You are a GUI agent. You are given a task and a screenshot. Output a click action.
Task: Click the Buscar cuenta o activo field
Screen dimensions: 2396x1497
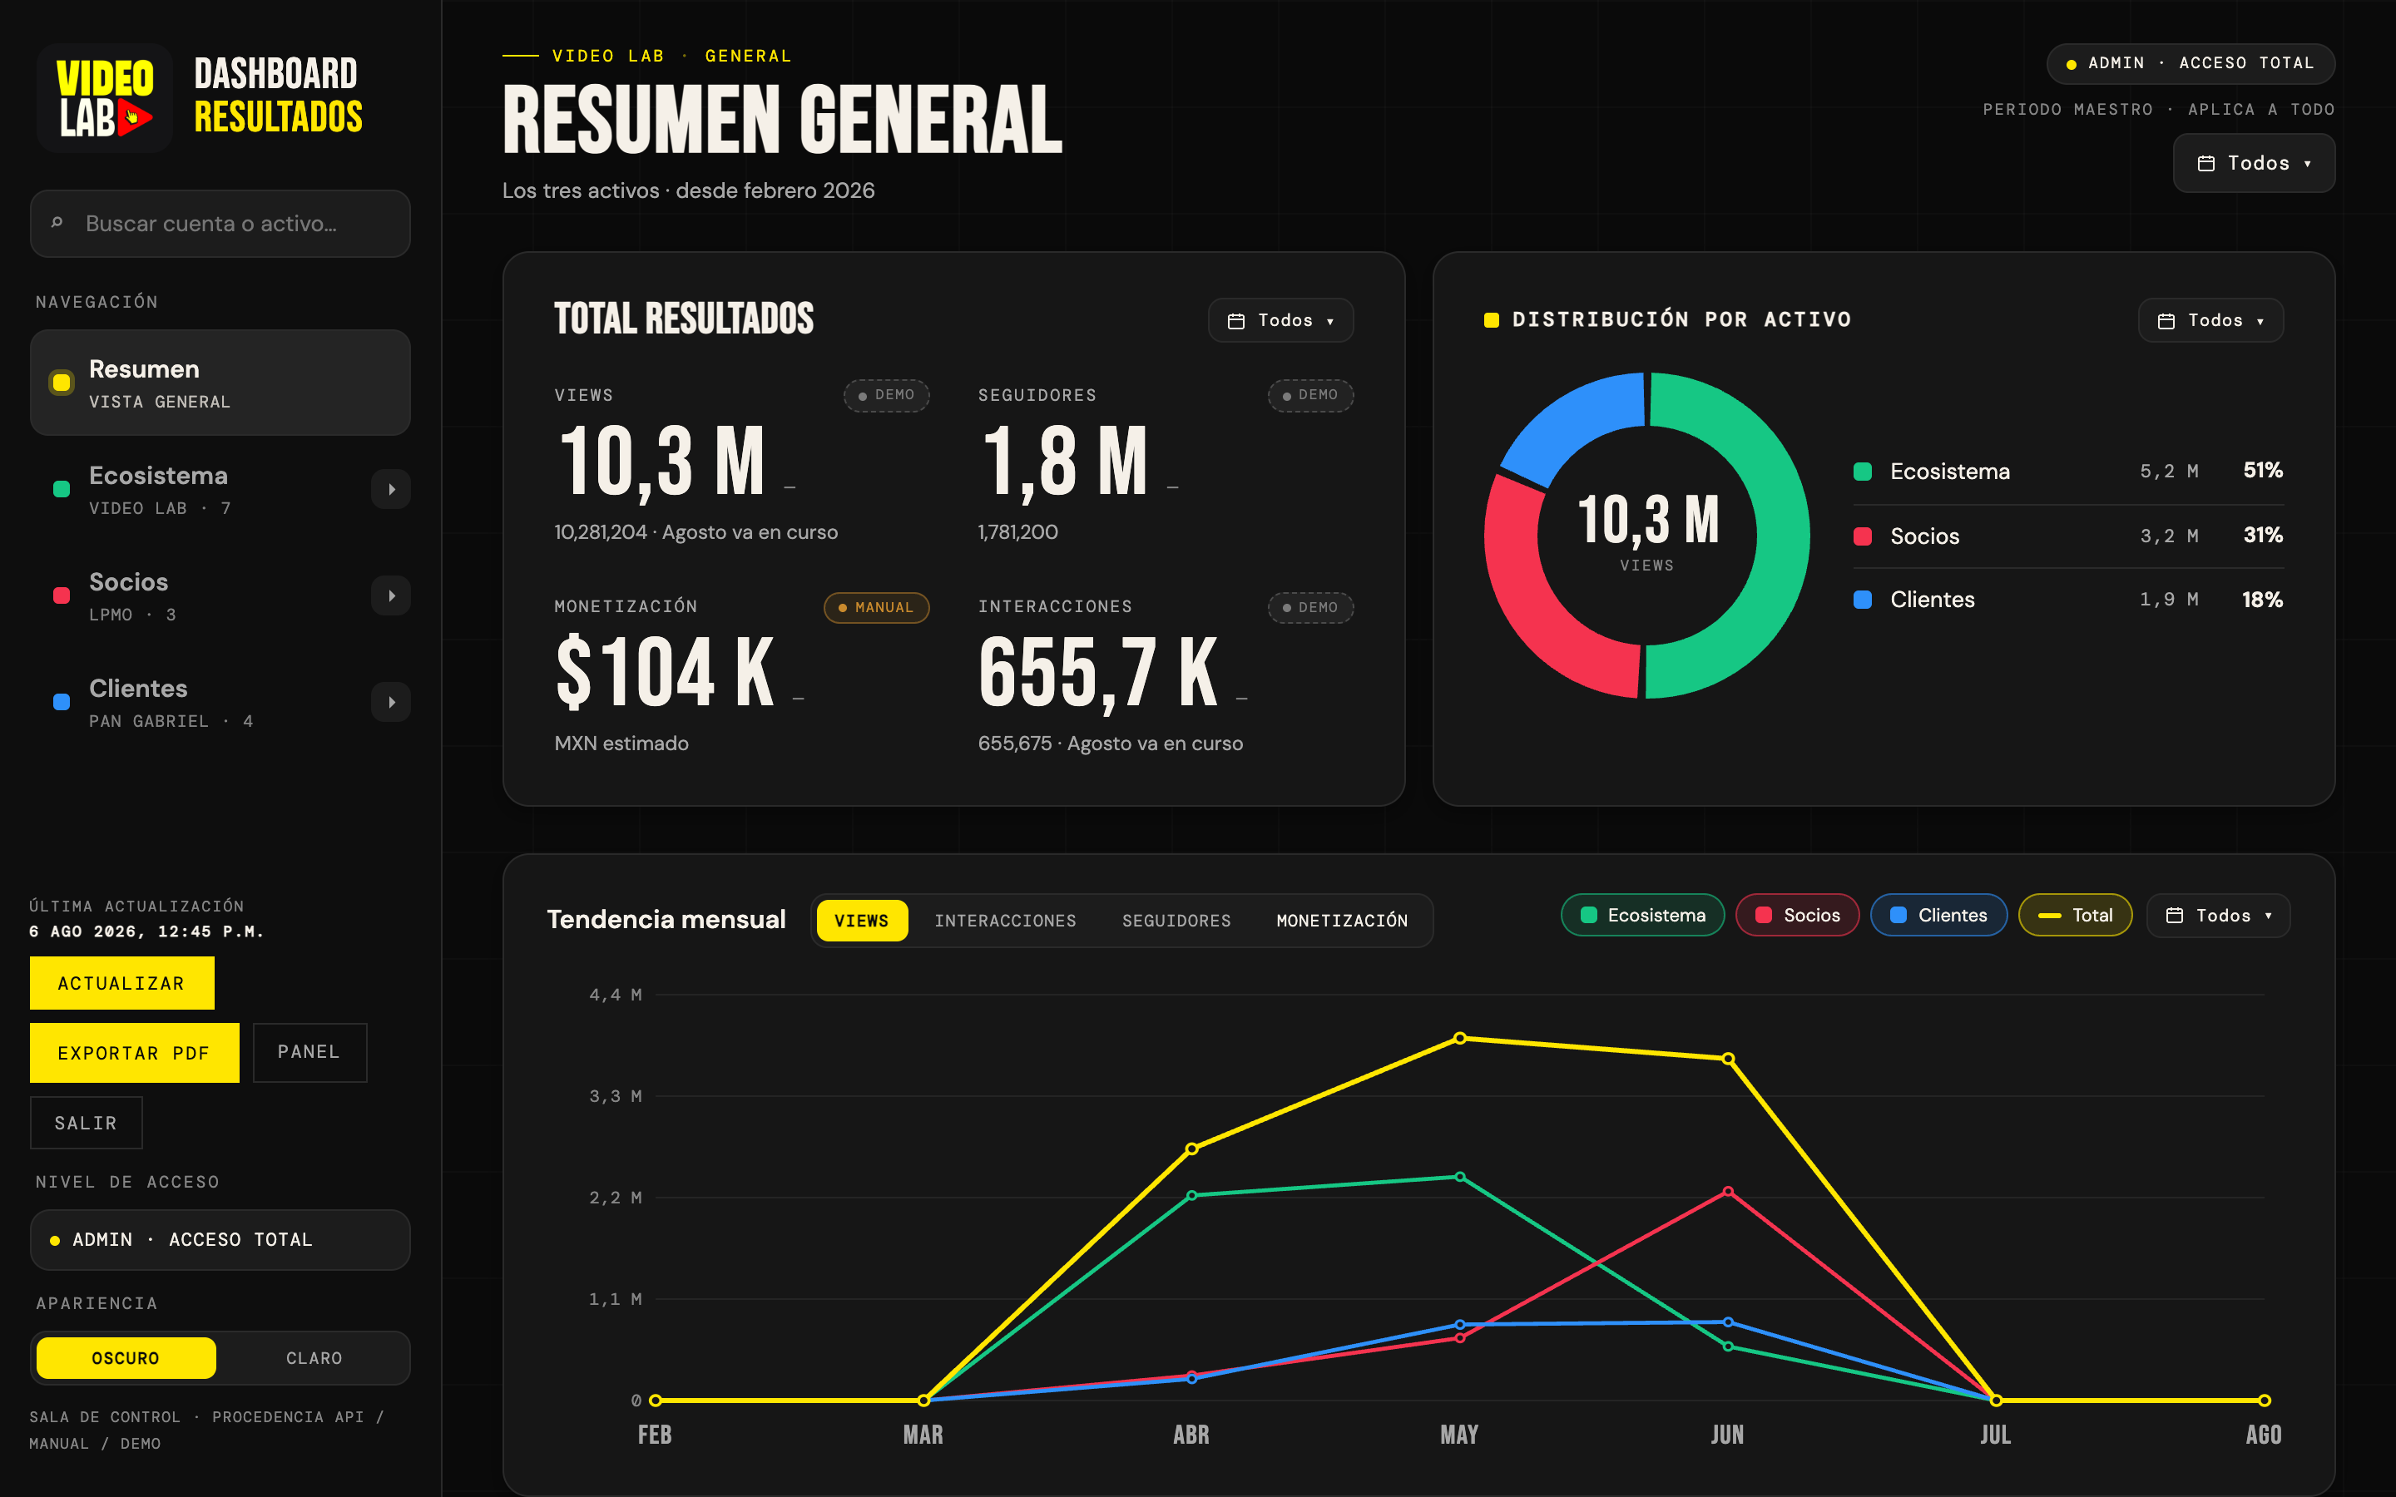click(220, 224)
